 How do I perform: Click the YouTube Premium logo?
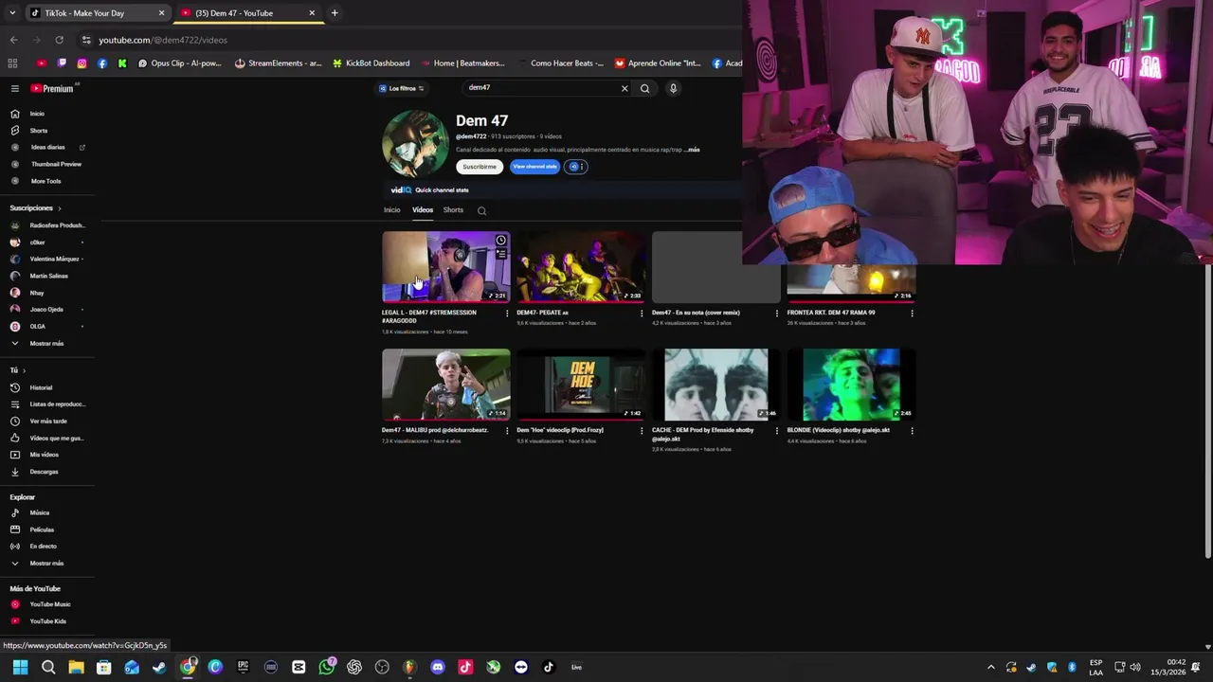(x=52, y=88)
